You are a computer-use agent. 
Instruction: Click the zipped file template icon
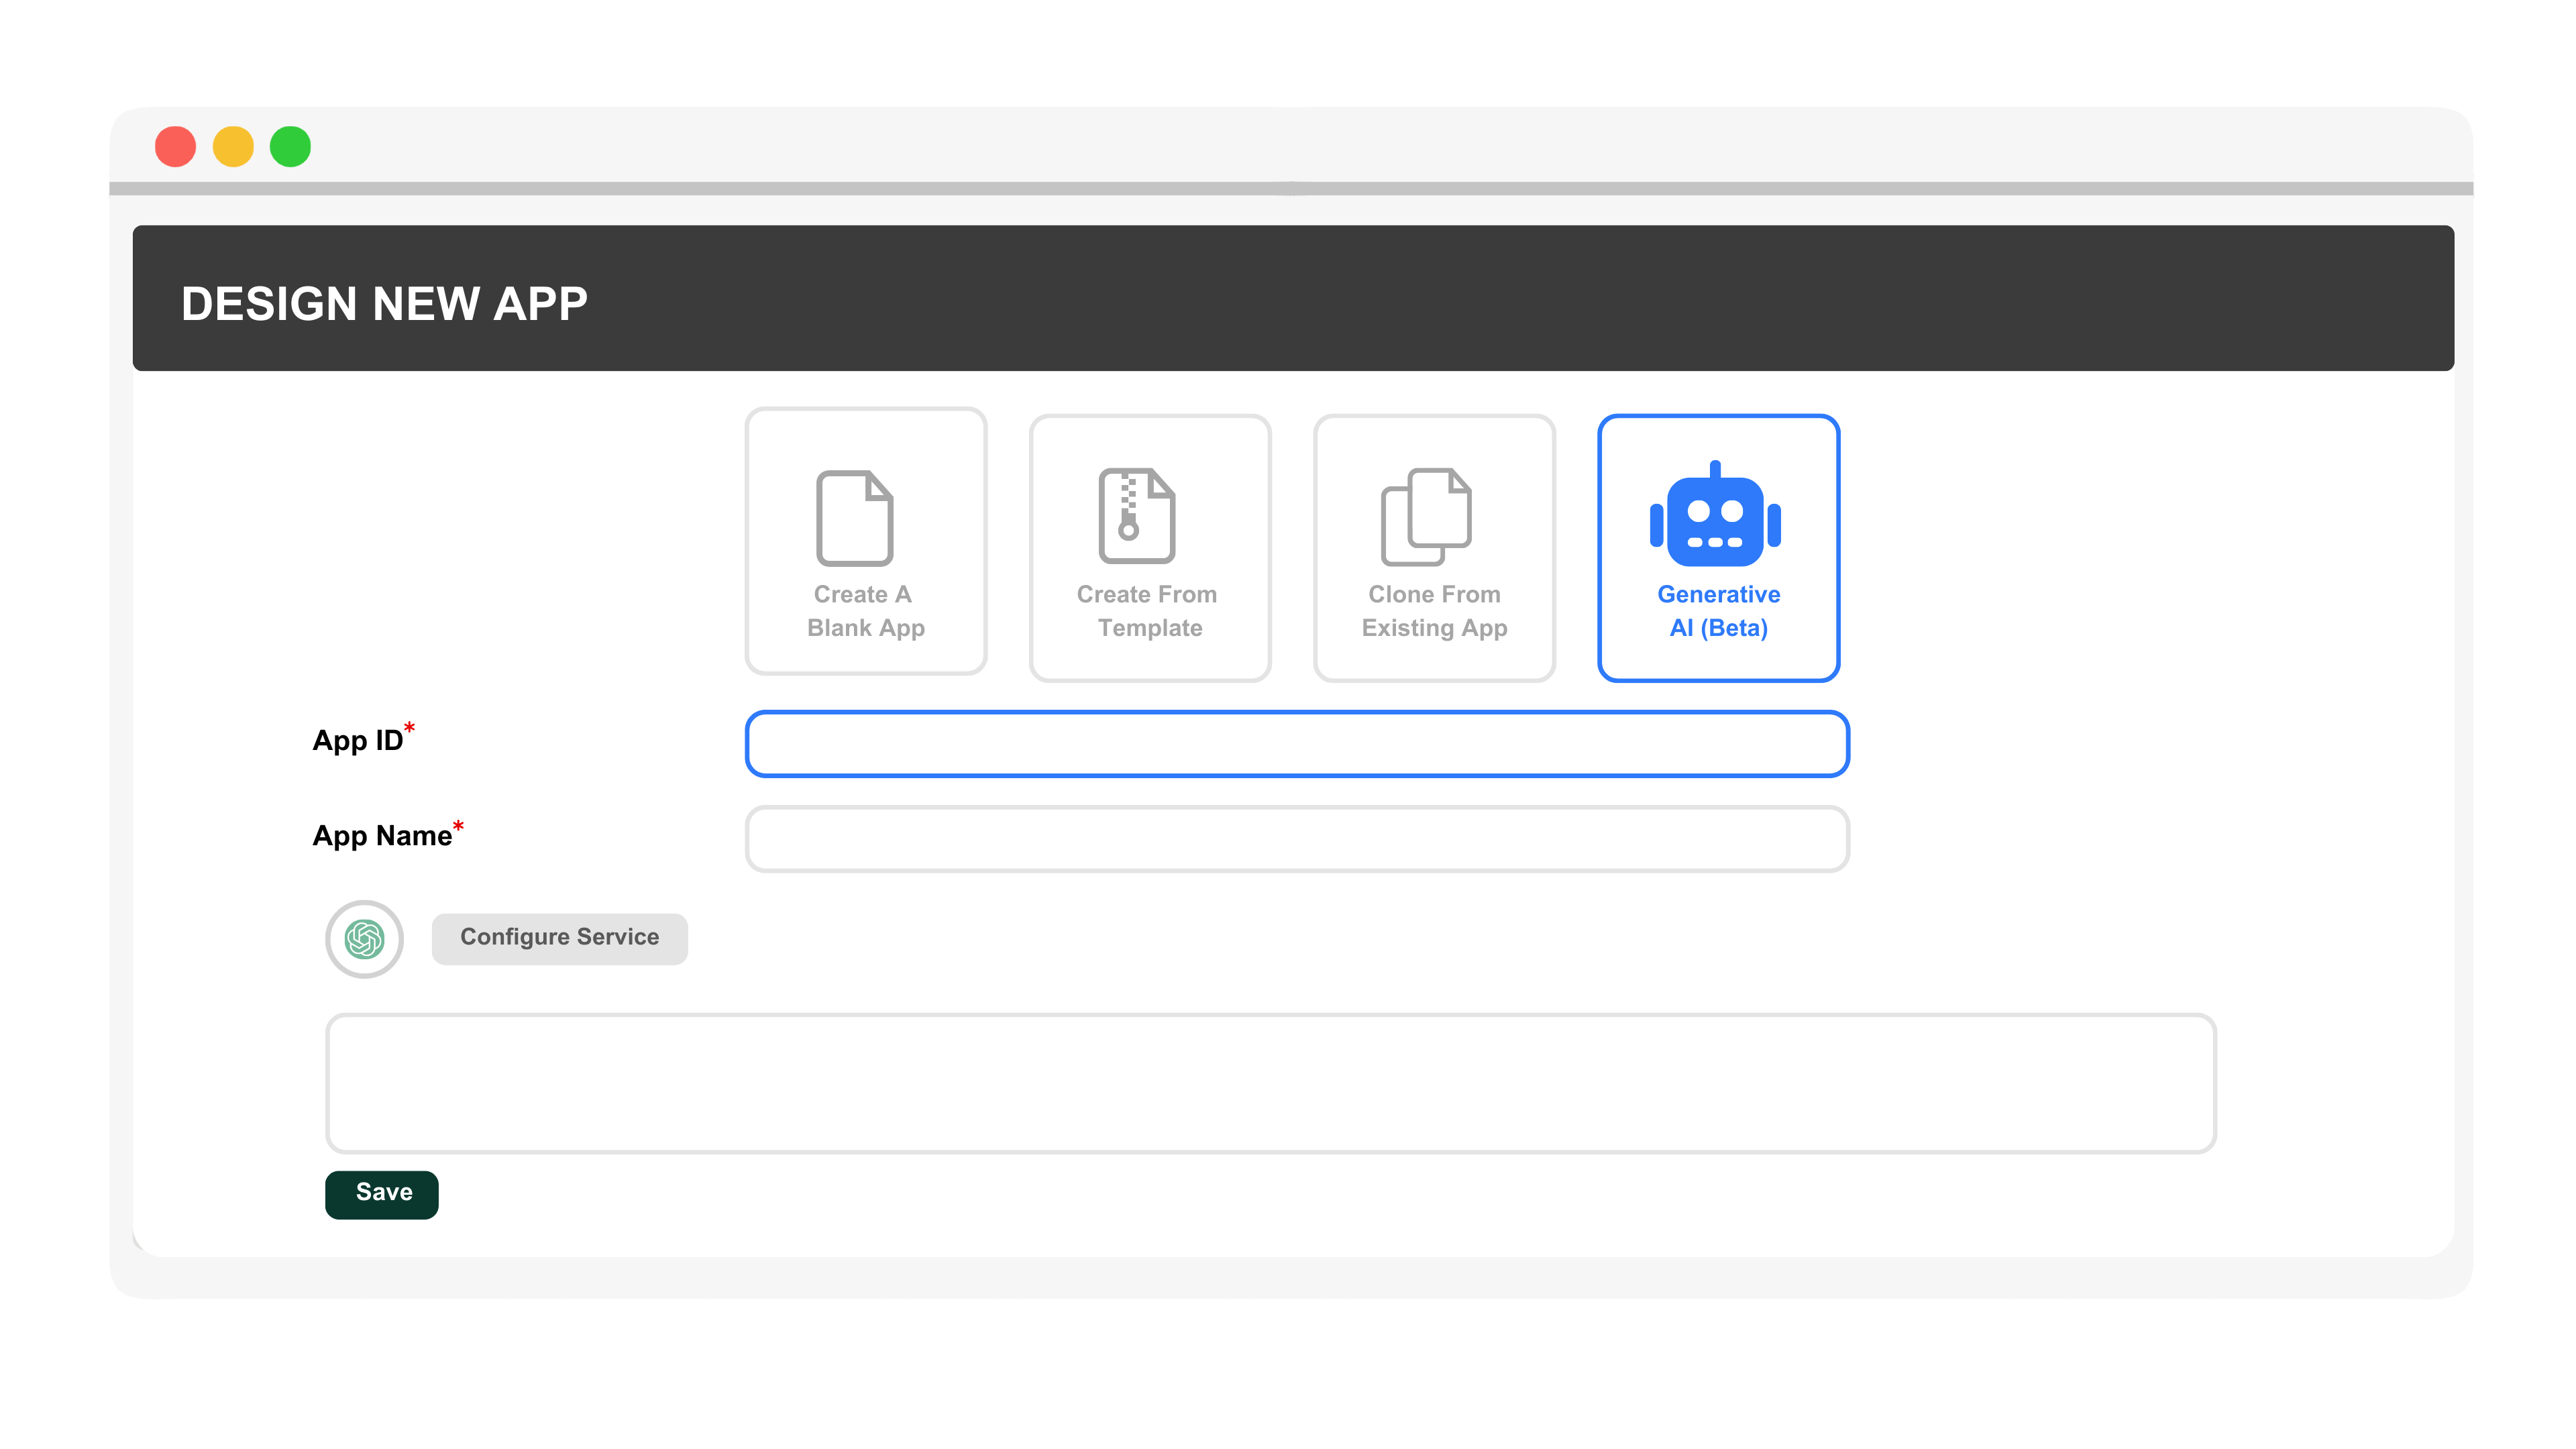coord(1136,516)
